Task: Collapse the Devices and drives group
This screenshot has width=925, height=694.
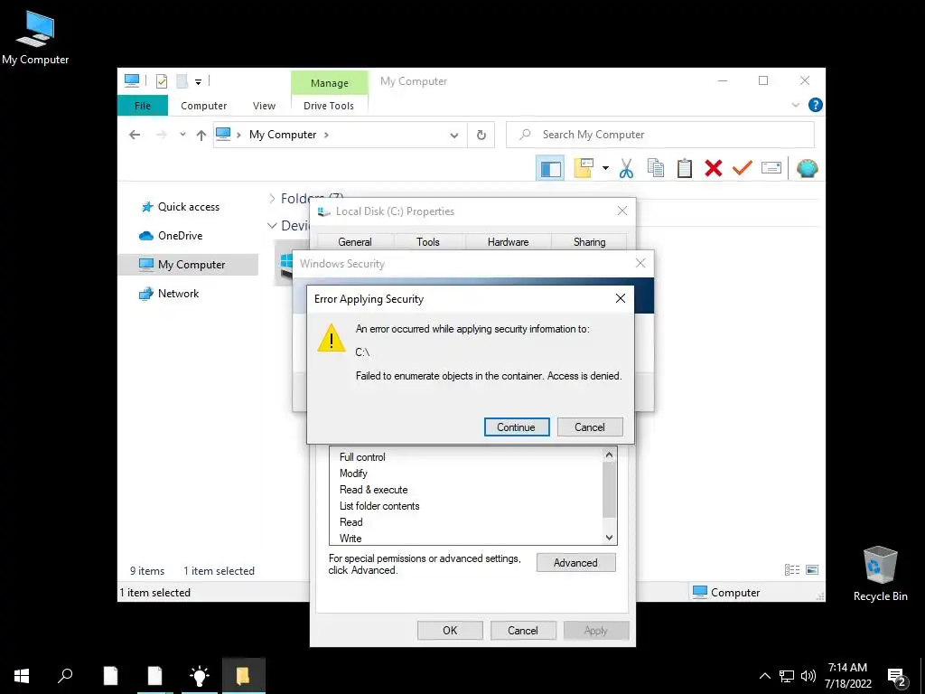Action: (272, 225)
